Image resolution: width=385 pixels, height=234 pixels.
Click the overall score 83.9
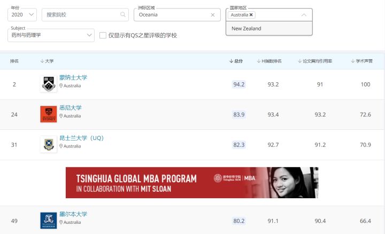(x=239, y=114)
